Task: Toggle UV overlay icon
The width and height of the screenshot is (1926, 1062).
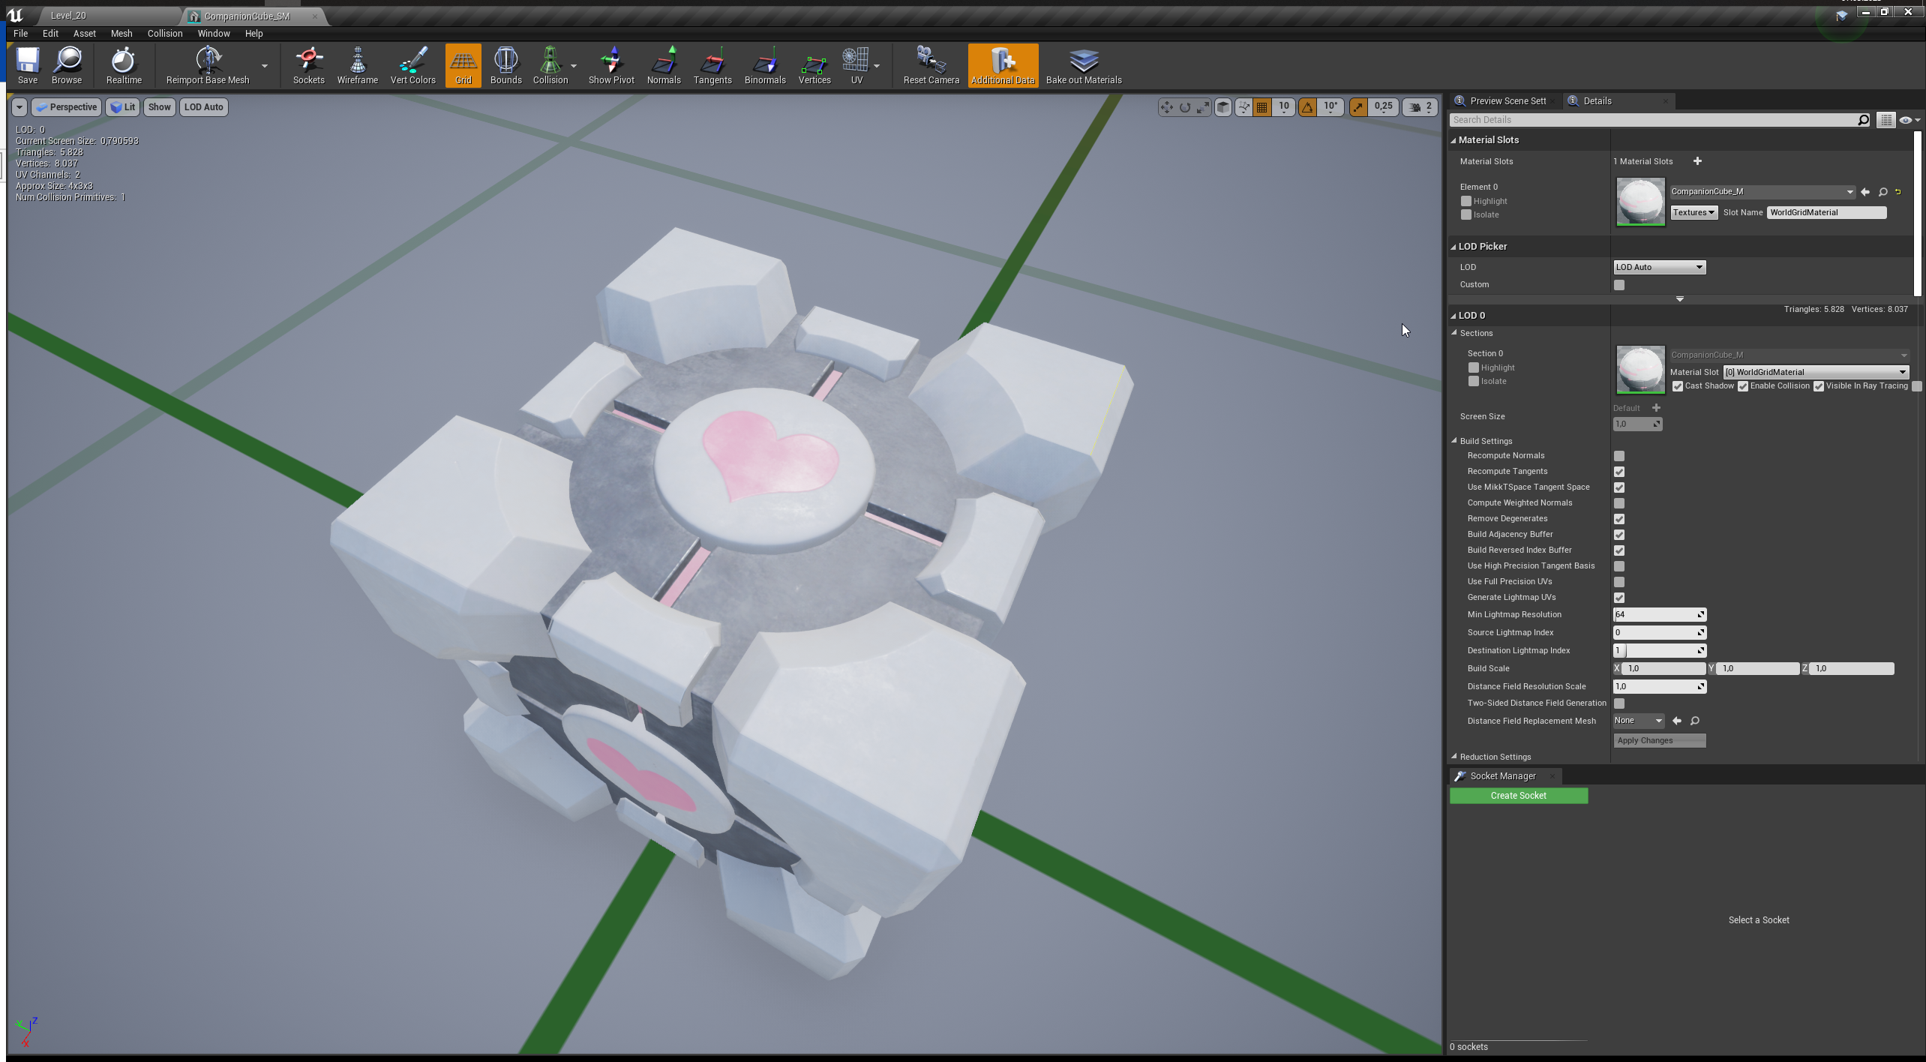Action: click(x=856, y=65)
